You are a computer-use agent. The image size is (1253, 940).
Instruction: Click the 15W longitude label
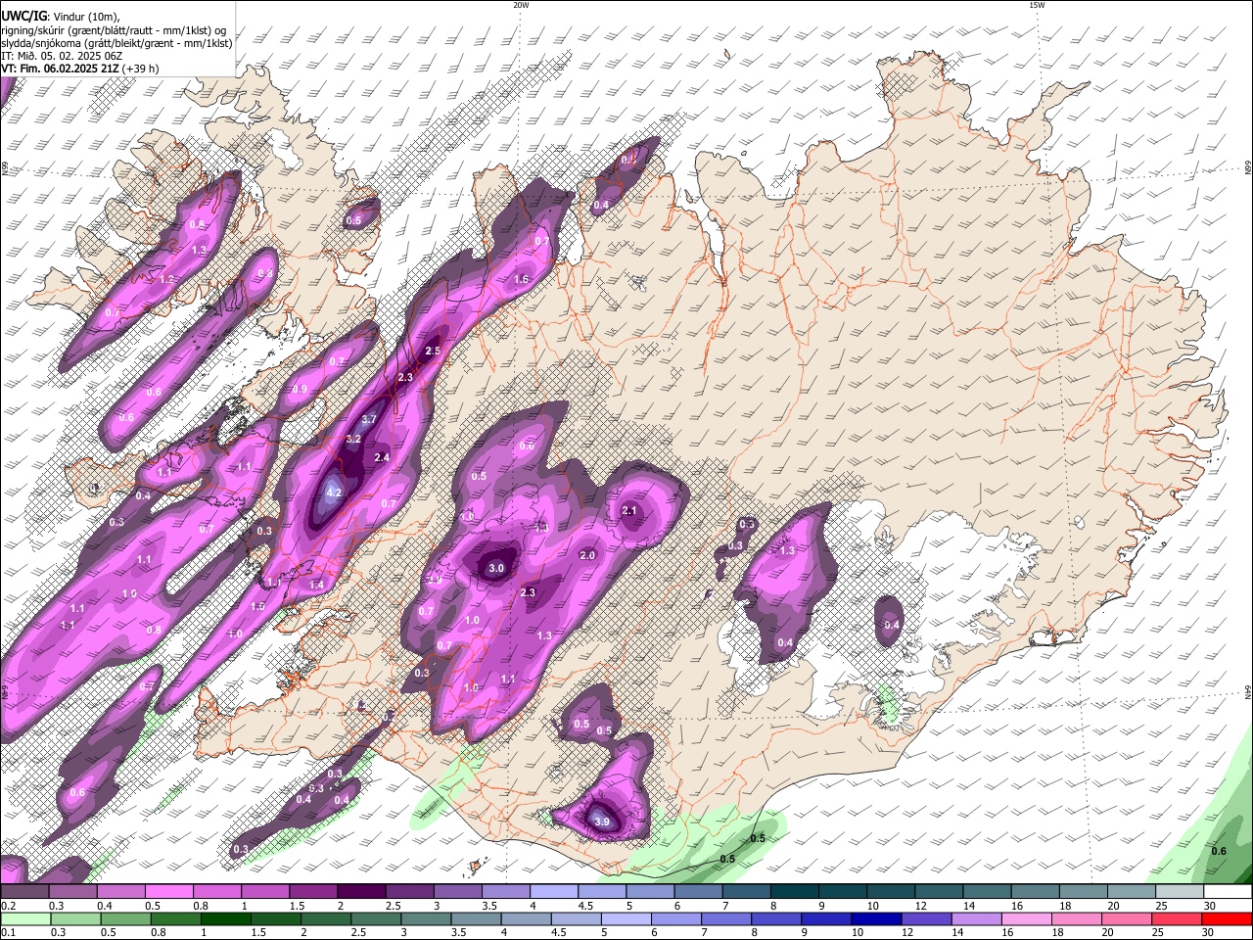point(1037,5)
